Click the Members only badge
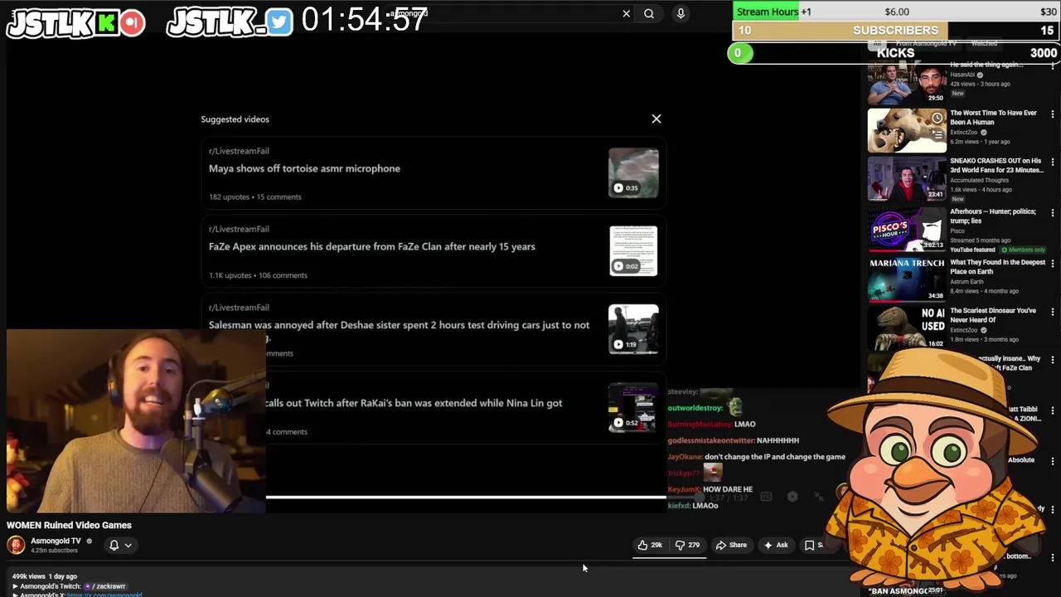The height and width of the screenshot is (597, 1061). coord(1024,250)
